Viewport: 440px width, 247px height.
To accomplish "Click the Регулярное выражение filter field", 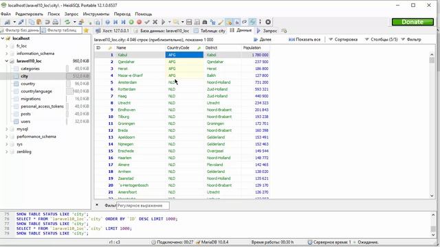I will [143, 206].
